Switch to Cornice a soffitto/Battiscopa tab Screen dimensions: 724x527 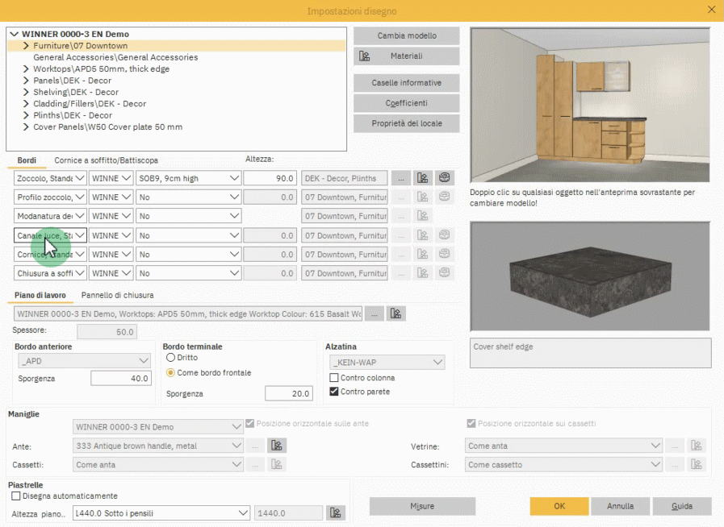pyautogui.click(x=106, y=160)
